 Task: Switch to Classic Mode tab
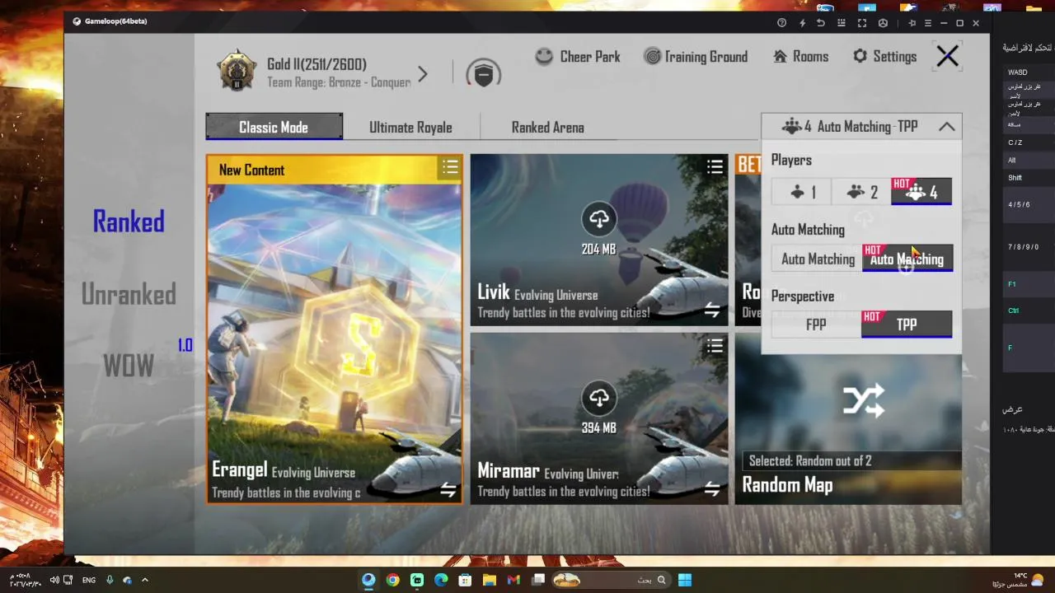click(274, 127)
